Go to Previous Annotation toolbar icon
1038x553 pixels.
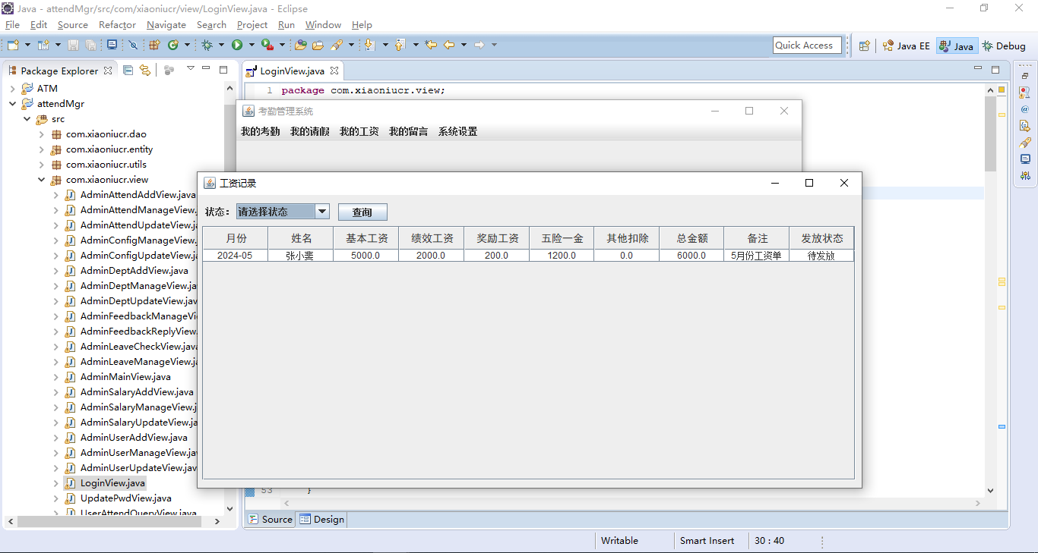(x=400, y=46)
